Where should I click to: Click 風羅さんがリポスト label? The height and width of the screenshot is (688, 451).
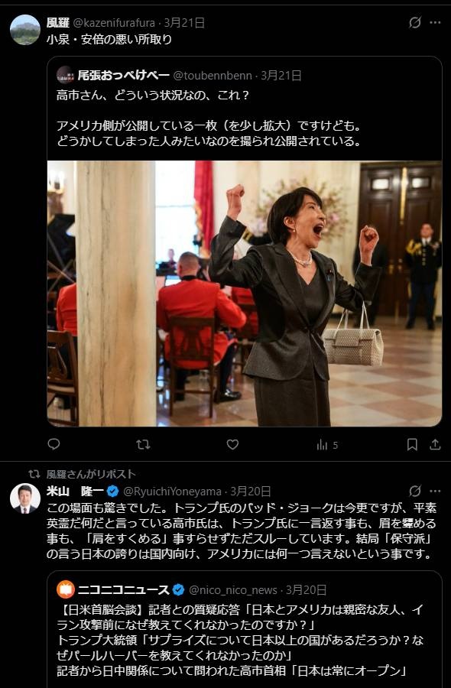pyautogui.click(x=91, y=474)
